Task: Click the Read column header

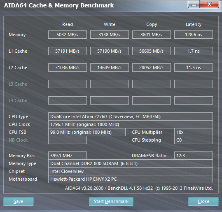Action: (x=68, y=24)
